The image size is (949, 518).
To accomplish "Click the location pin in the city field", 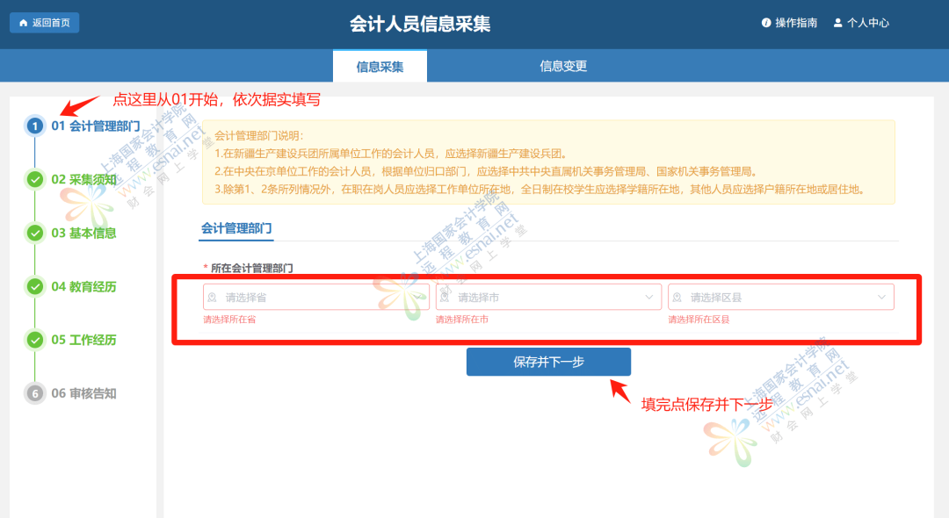I will tap(443, 297).
